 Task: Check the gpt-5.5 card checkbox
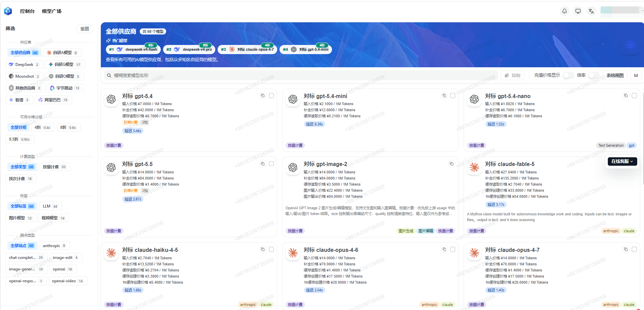(x=271, y=164)
